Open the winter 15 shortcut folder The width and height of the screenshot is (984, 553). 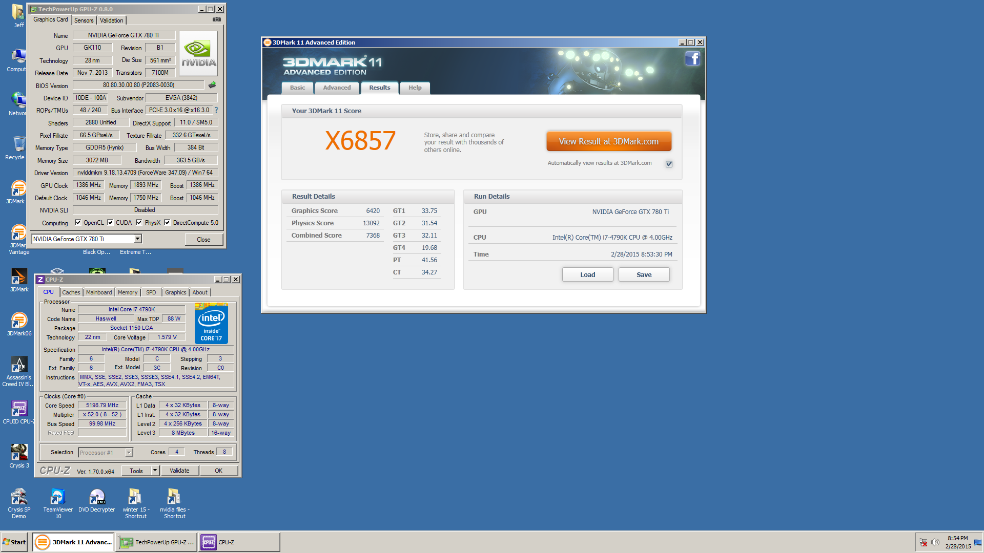(x=136, y=503)
